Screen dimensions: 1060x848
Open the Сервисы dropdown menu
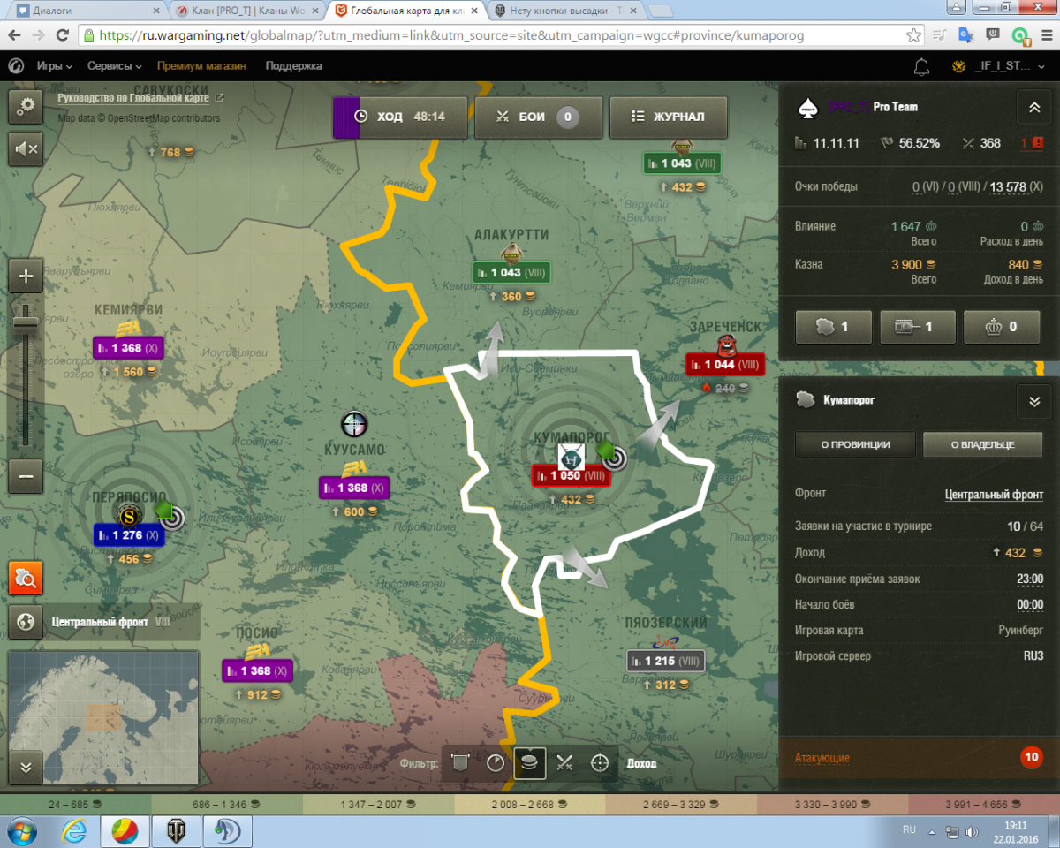pyautogui.click(x=115, y=66)
